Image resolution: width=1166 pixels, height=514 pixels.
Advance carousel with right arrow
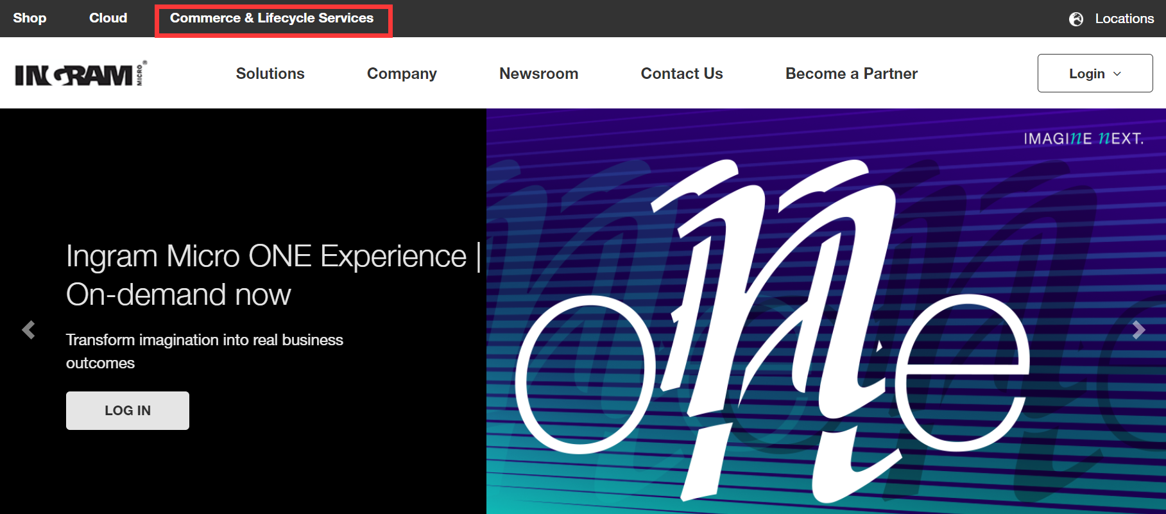[x=1138, y=330]
